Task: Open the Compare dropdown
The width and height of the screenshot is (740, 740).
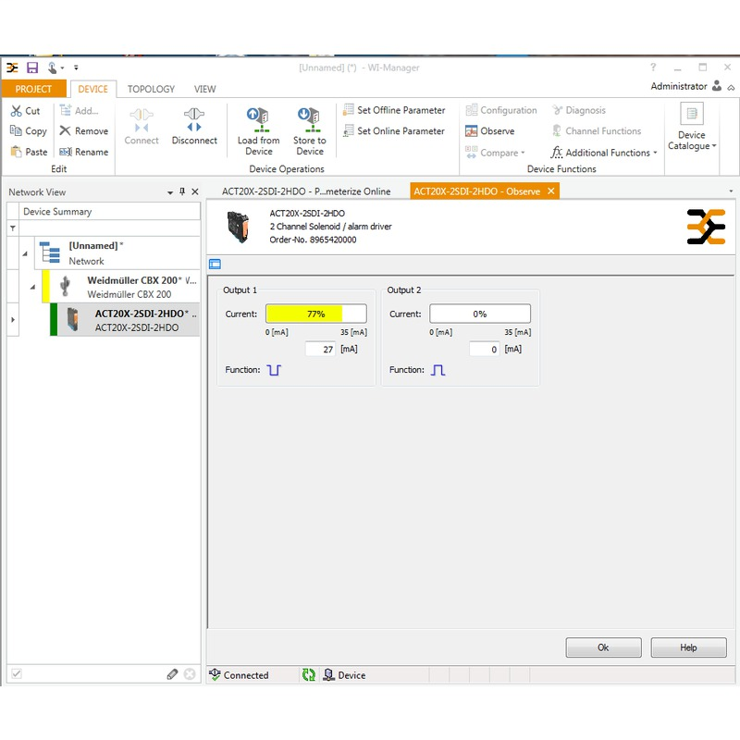Action: click(495, 153)
